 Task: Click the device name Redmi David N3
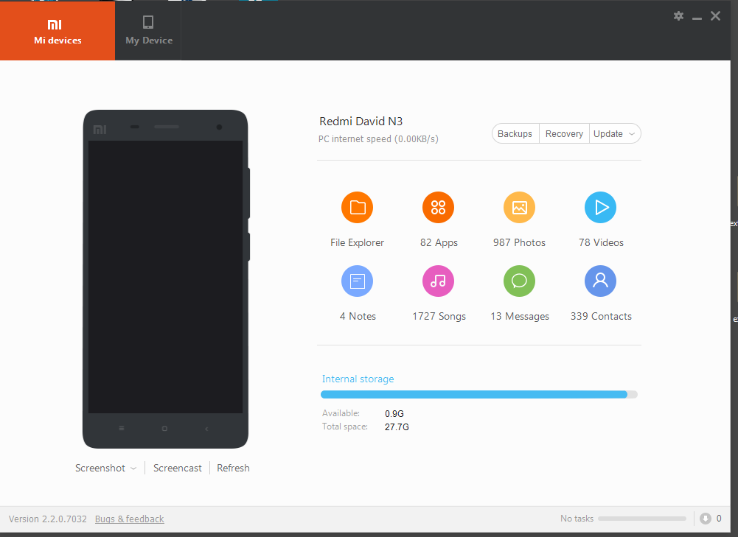pyautogui.click(x=361, y=122)
